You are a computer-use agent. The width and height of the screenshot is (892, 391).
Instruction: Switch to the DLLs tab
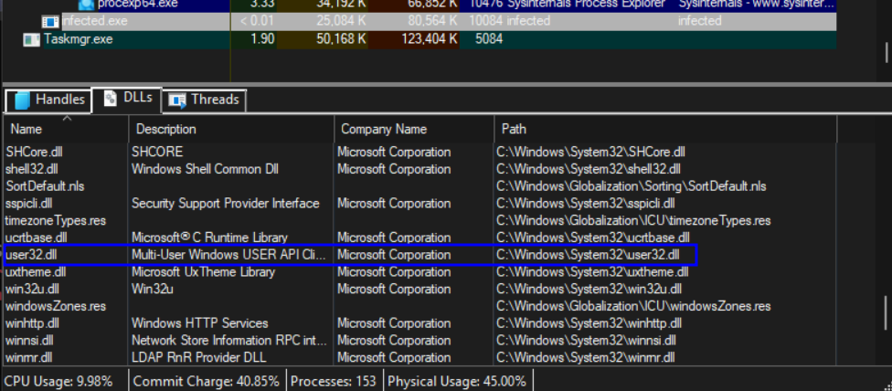point(128,99)
